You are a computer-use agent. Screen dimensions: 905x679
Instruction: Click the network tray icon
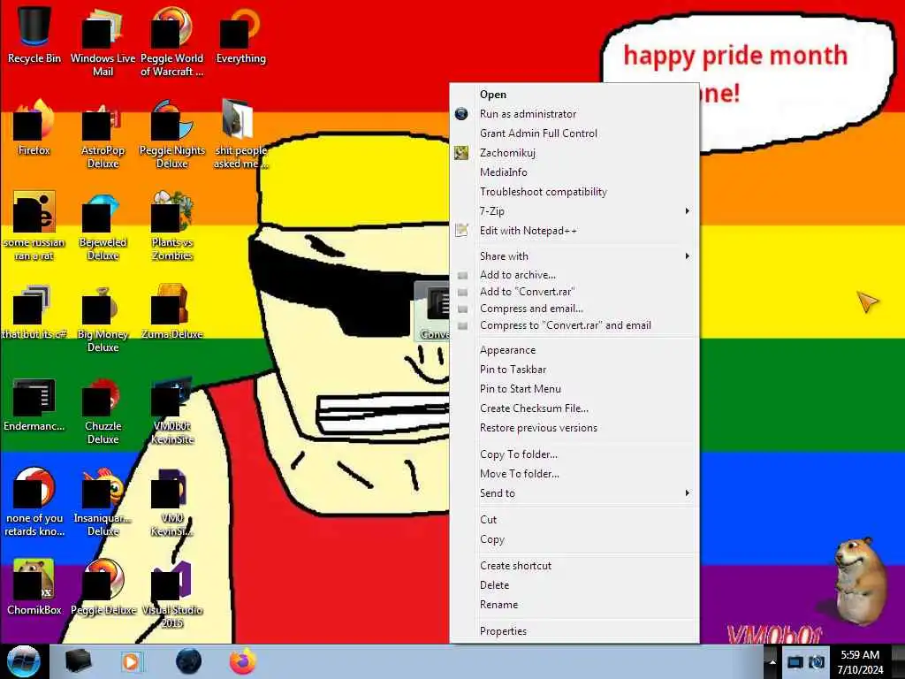click(x=795, y=662)
